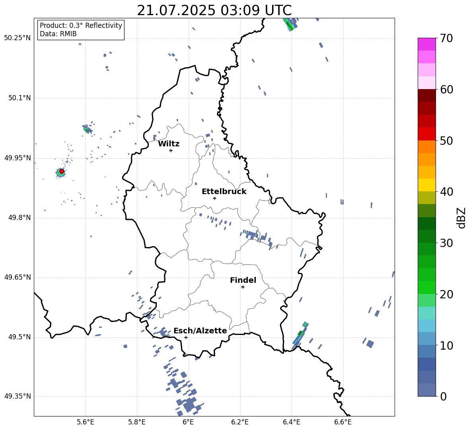
Task: Click the 6.4°E longitude label
Action: tap(291, 422)
